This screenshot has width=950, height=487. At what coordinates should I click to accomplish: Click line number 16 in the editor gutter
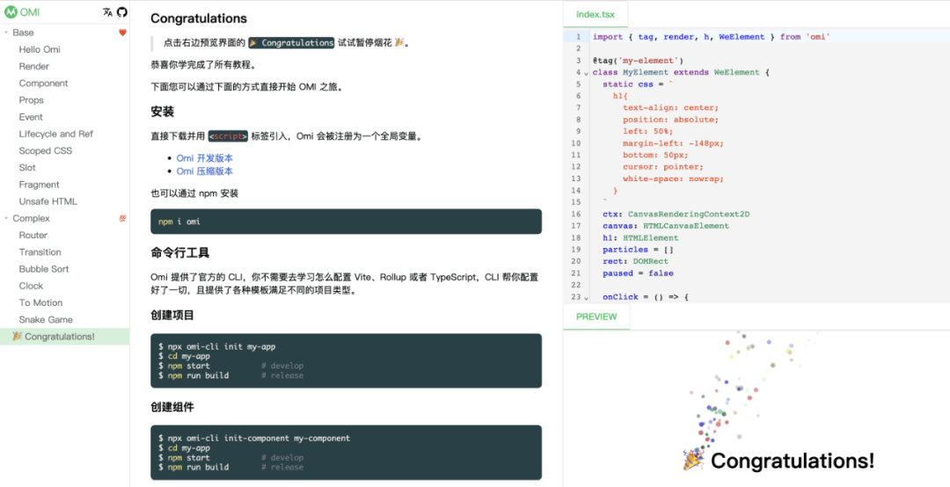[575, 214]
